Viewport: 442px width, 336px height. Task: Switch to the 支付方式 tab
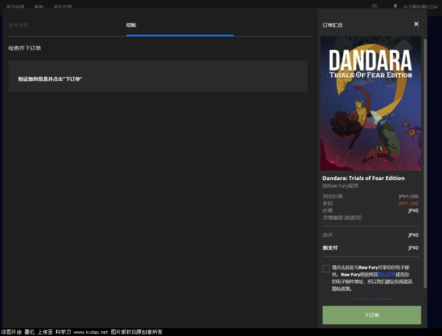coord(18,25)
